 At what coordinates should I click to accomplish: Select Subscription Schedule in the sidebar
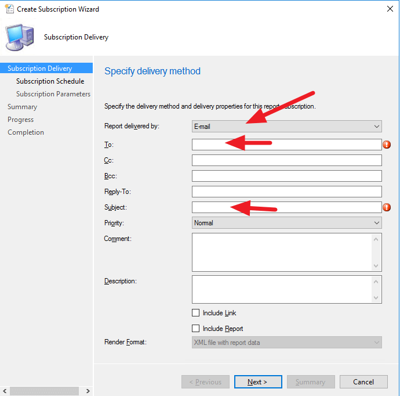coord(50,81)
